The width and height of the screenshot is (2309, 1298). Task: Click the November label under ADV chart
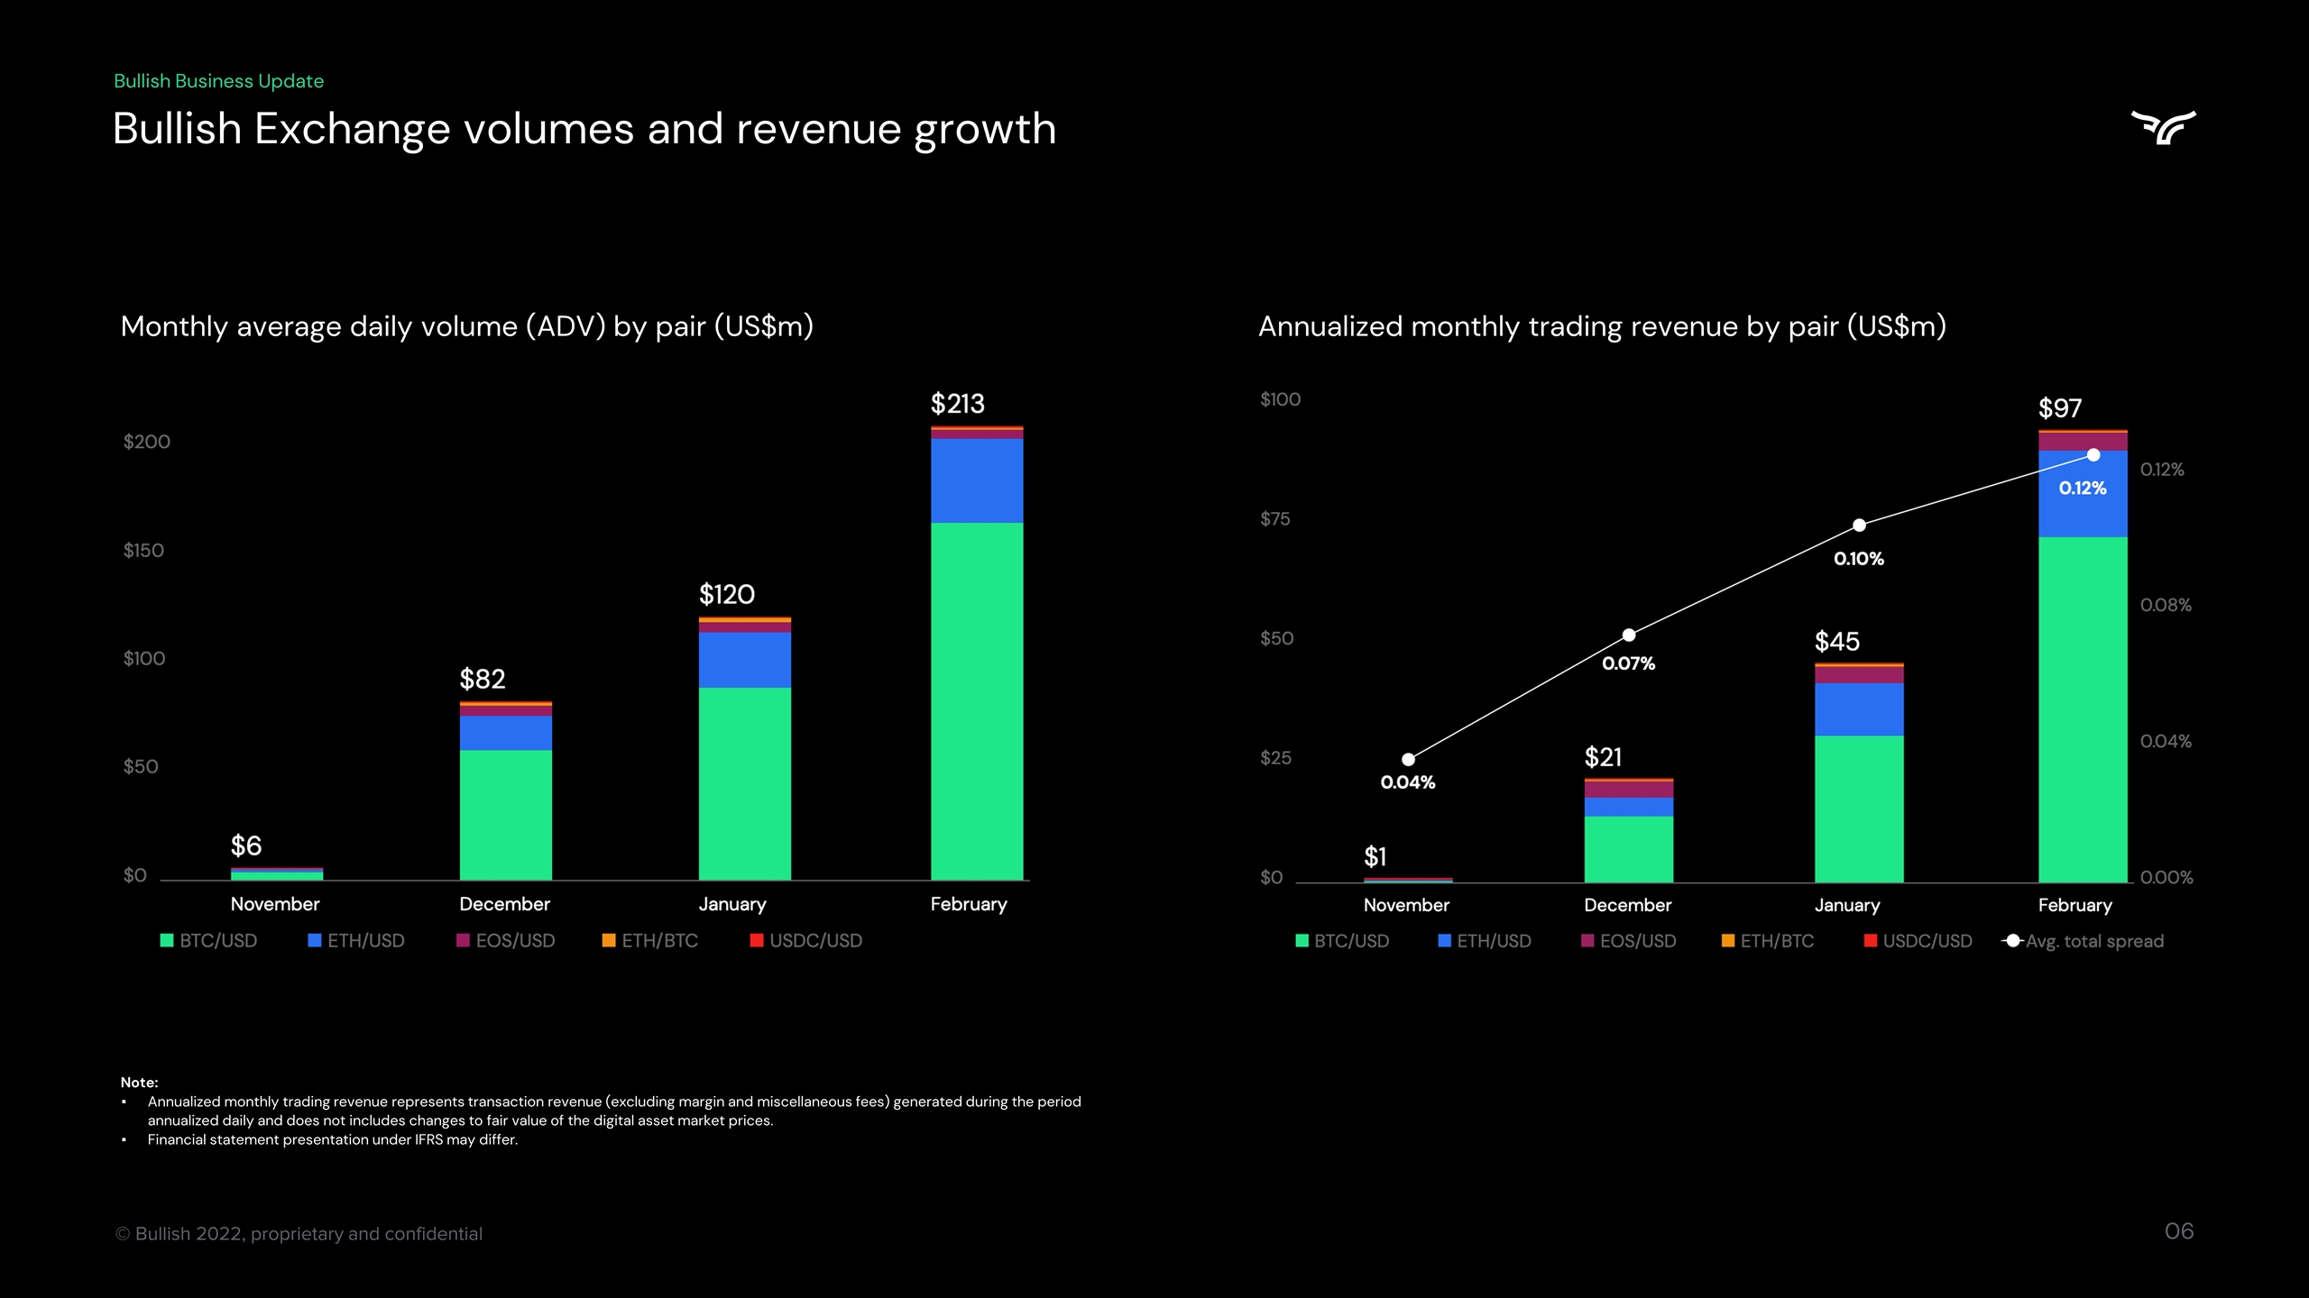click(x=275, y=904)
